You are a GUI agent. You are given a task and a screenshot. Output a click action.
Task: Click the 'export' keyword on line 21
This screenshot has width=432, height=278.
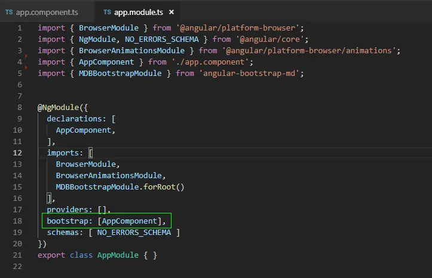point(51,255)
